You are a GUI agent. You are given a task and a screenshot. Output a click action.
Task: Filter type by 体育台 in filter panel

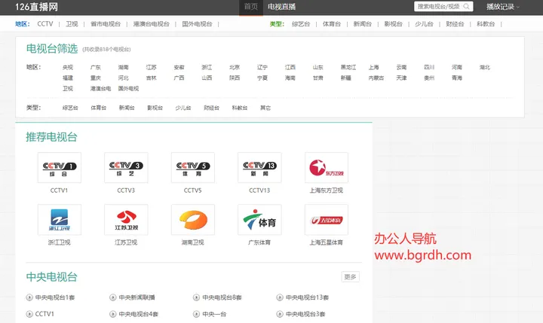pos(98,108)
